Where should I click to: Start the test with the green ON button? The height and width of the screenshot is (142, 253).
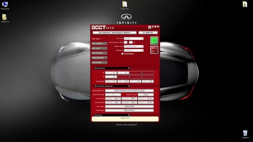pos(154,41)
